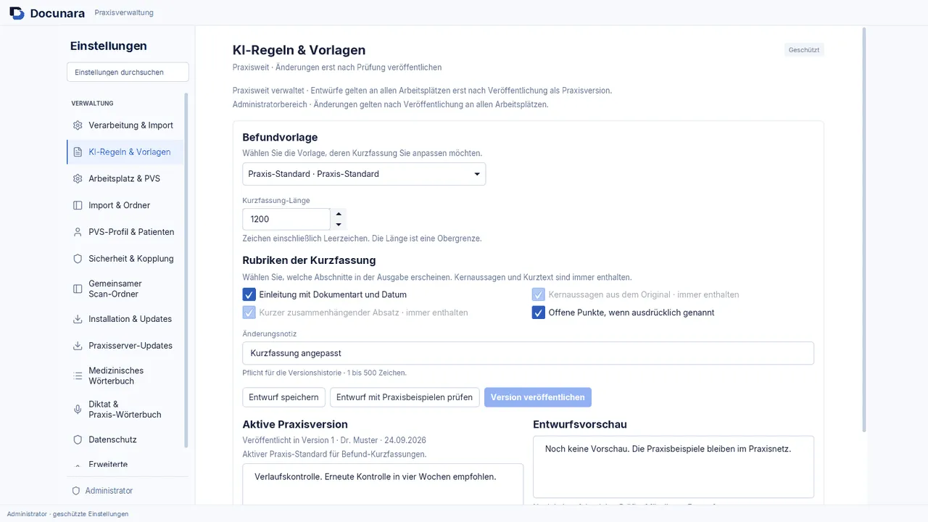928x522 pixels.
Task: Click the Kernaussagen aus dem Original checkbox
Action: 539,294
